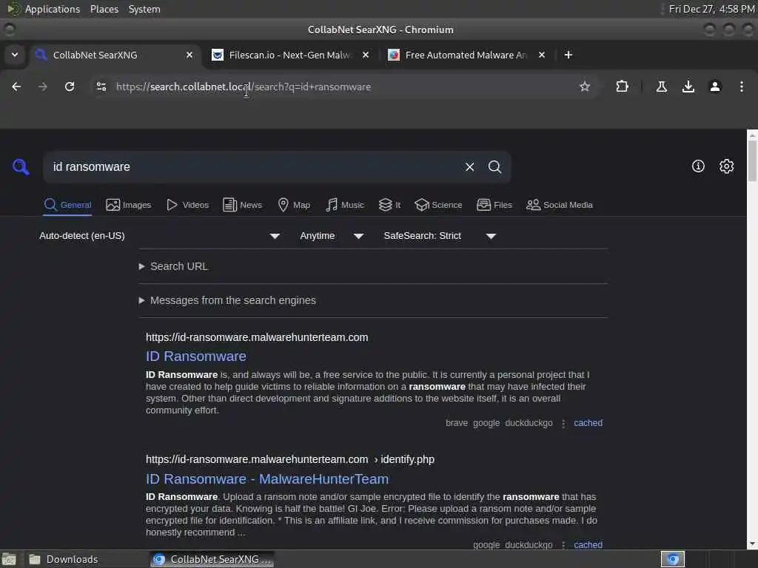
Task: Select the Music search category
Action: point(345,205)
